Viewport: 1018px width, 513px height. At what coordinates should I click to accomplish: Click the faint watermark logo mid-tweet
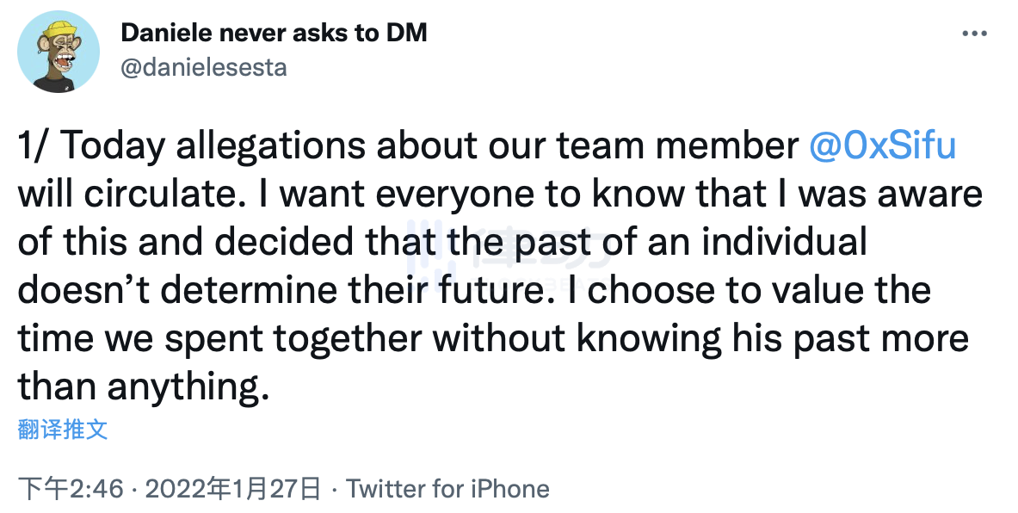pyautogui.click(x=508, y=258)
